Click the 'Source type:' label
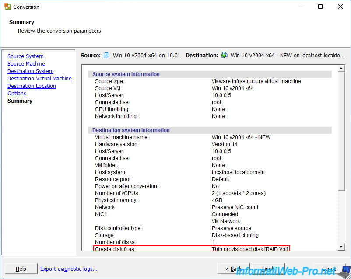 [109, 81]
